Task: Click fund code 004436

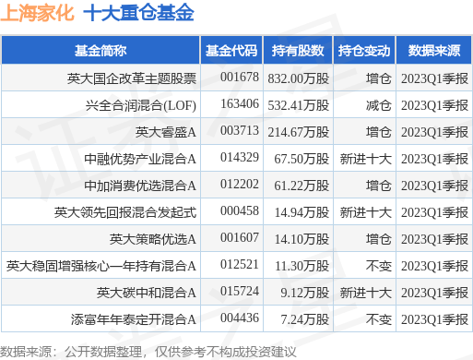Action: tap(240, 318)
